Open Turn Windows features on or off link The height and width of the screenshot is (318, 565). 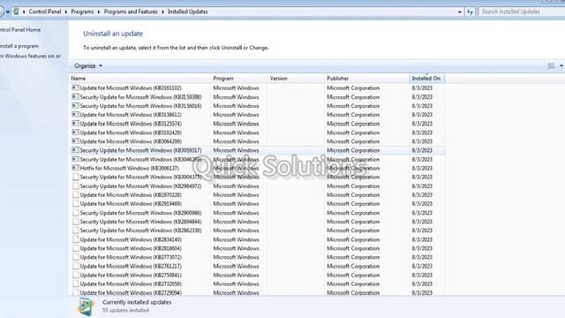tap(30, 57)
